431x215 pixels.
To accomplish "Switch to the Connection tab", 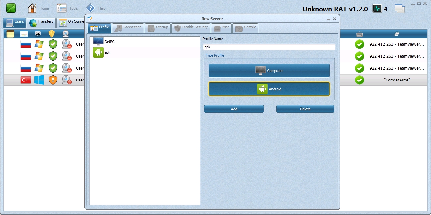I will tap(128, 27).
